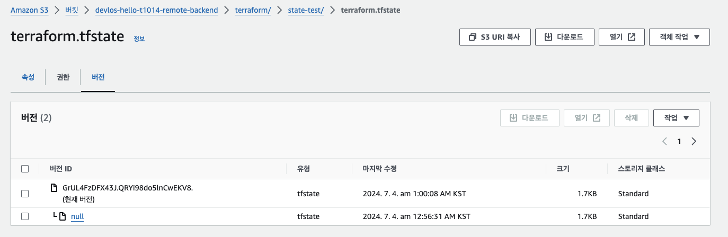Click the disabled 다운로드 button in versions panel
This screenshot has height=237, width=728.
coord(530,118)
